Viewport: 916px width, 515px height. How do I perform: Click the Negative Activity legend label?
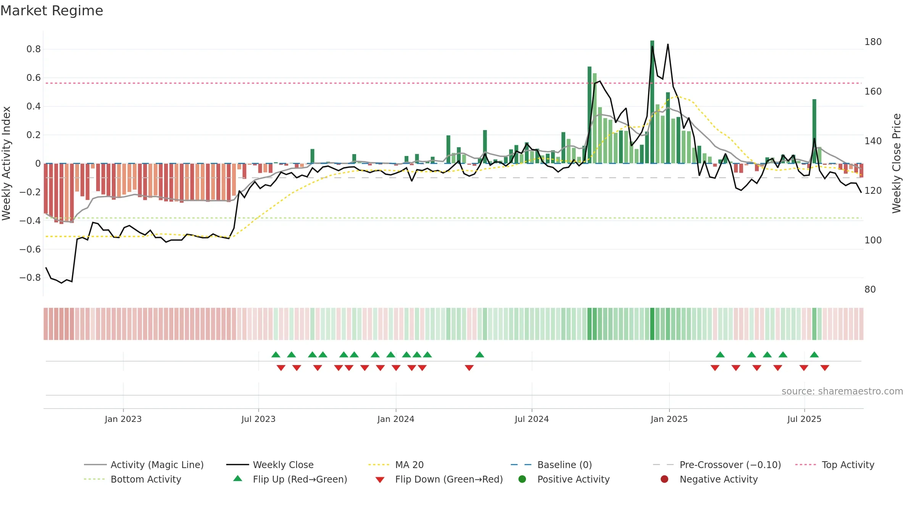point(718,479)
